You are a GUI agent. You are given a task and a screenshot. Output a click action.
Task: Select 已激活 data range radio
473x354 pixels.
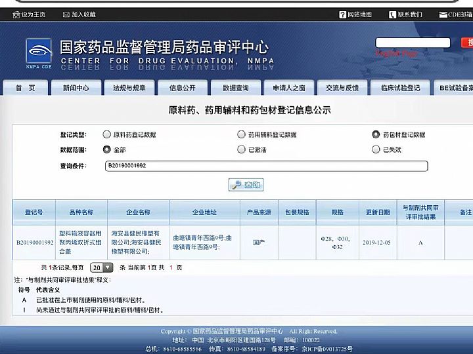(242, 149)
